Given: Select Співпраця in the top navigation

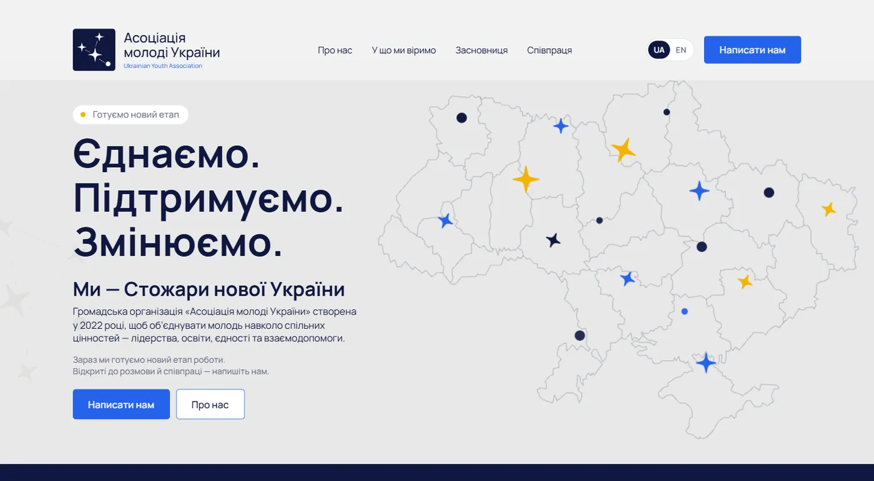Looking at the screenshot, I should point(549,50).
